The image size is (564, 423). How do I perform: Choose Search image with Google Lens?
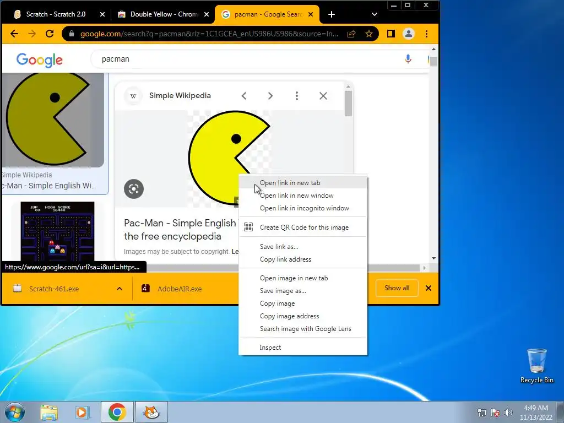tap(303, 329)
